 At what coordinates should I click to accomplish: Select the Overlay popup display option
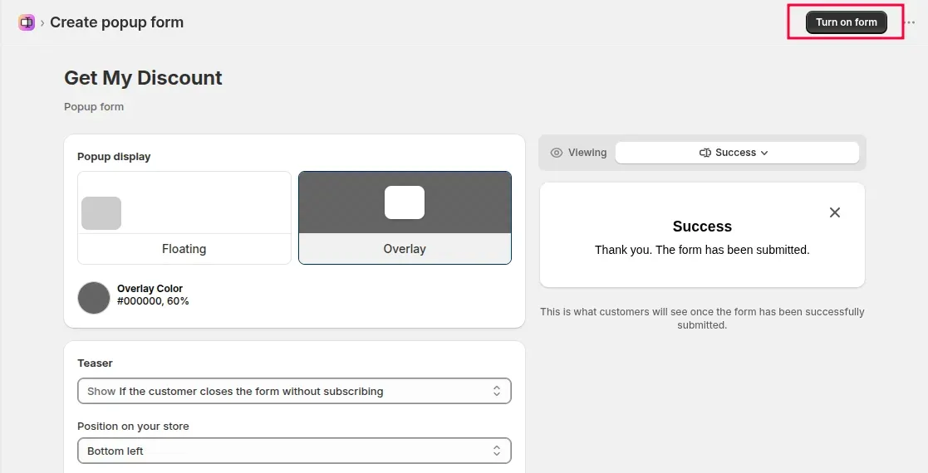pos(405,217)
